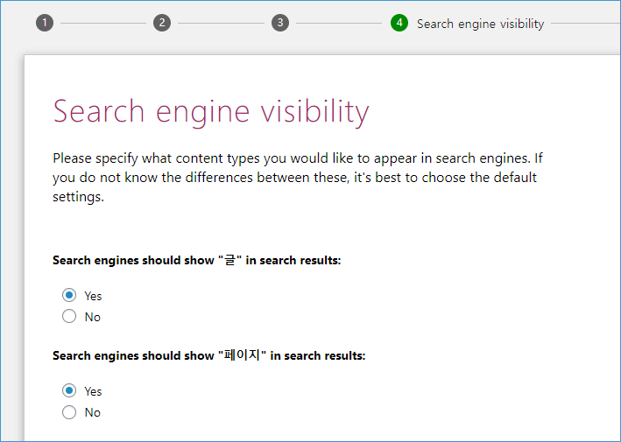Image resolution: width=621 pixels, height=442 pixels.
Task: Jump to step 2 in the wizard
Action: [x=162, y=23]
